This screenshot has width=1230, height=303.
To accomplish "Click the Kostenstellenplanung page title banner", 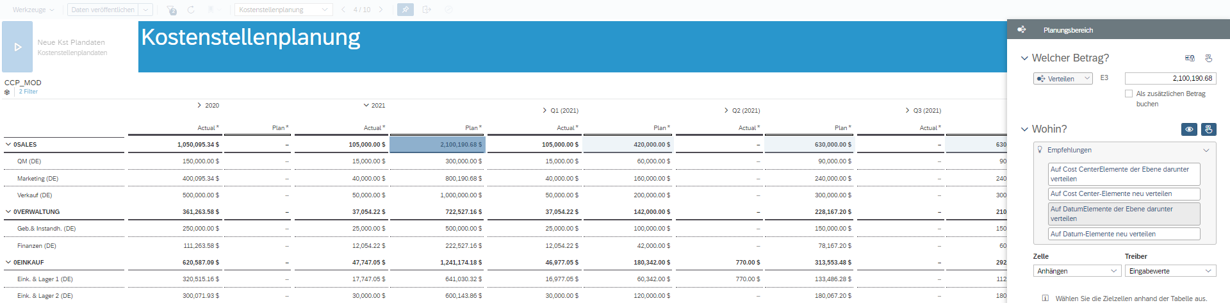I will point(573,47).
